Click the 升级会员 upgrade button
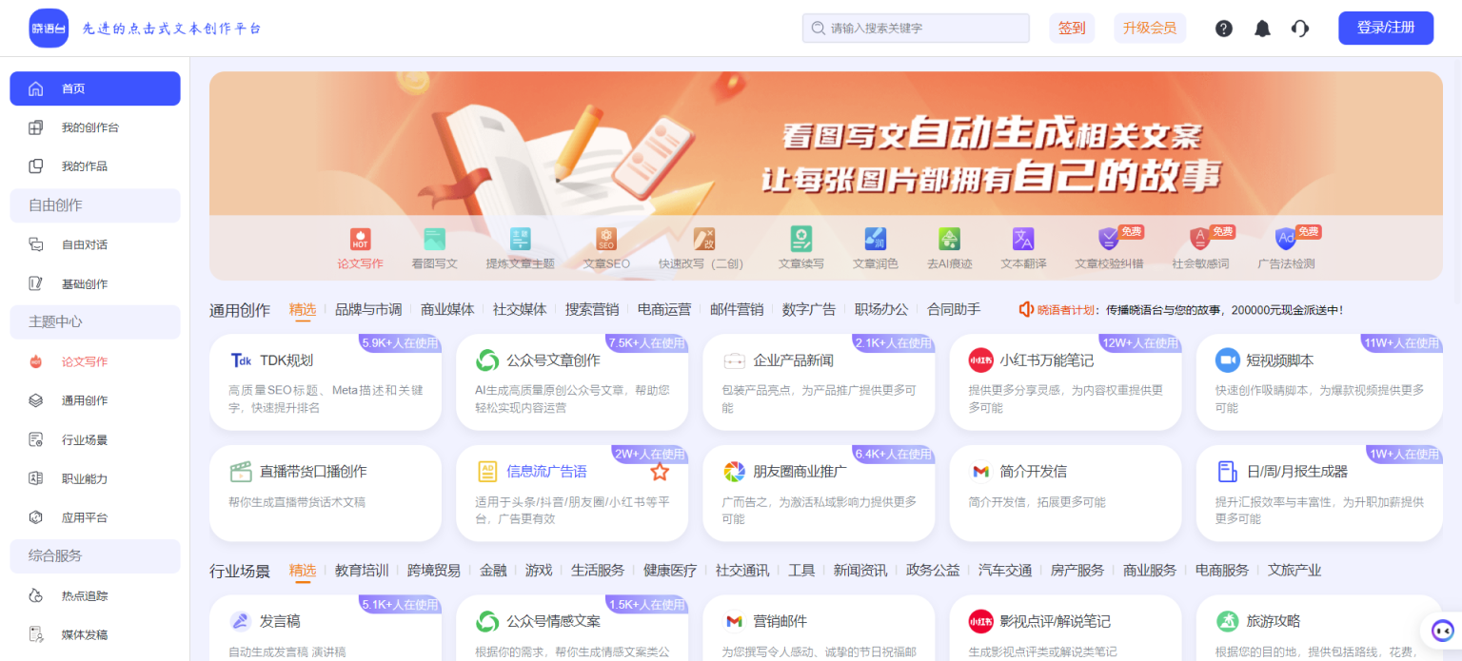This screenshot has height=661, width=1462. (1149, 29)
